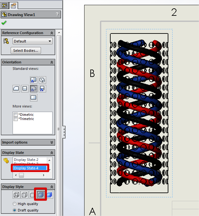Switch to the PropertyManager tab
199x216 pixels.
13,5
